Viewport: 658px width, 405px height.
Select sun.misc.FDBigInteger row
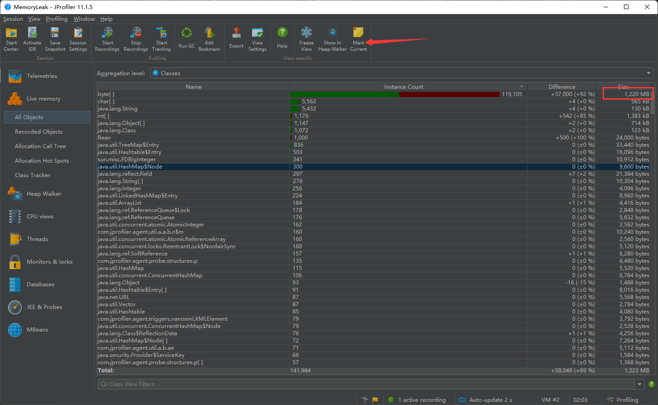[x=373, y=159]
